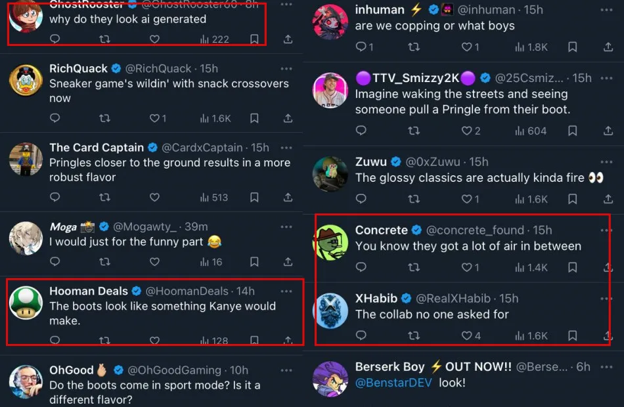This screenshot has height=407, width=624.
Task: Open more options on OhGood's tweet
Action: click(x=286, y=370)
